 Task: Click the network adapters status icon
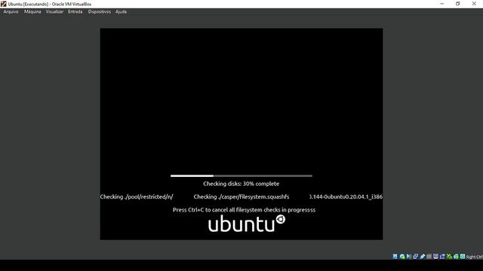416,256
